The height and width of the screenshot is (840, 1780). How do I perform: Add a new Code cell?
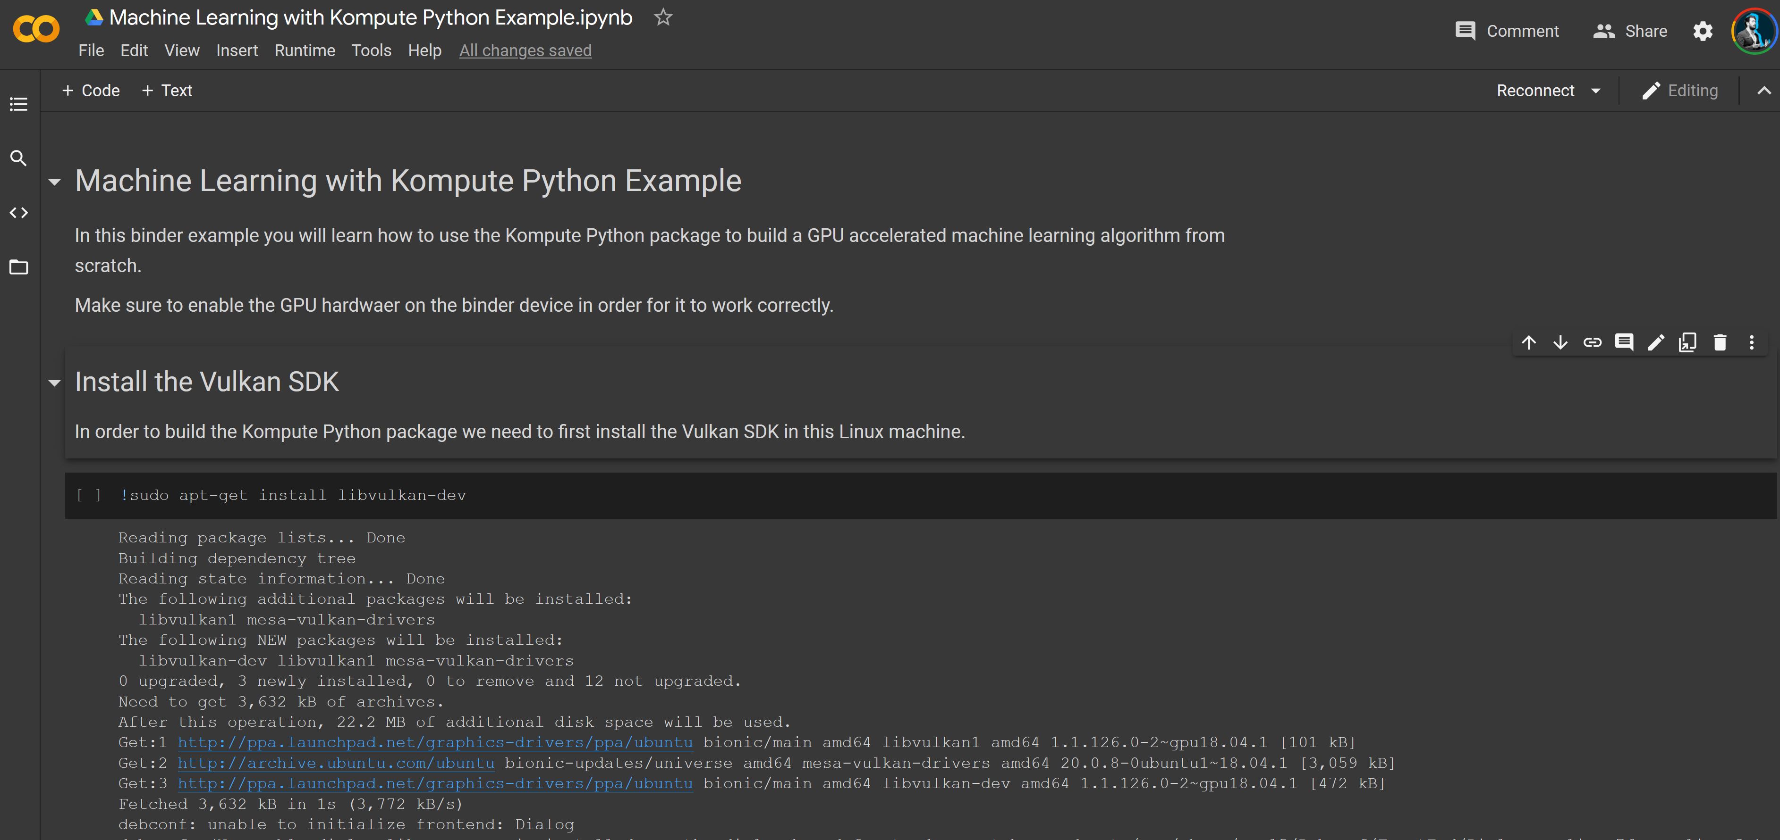click(91, 91)
